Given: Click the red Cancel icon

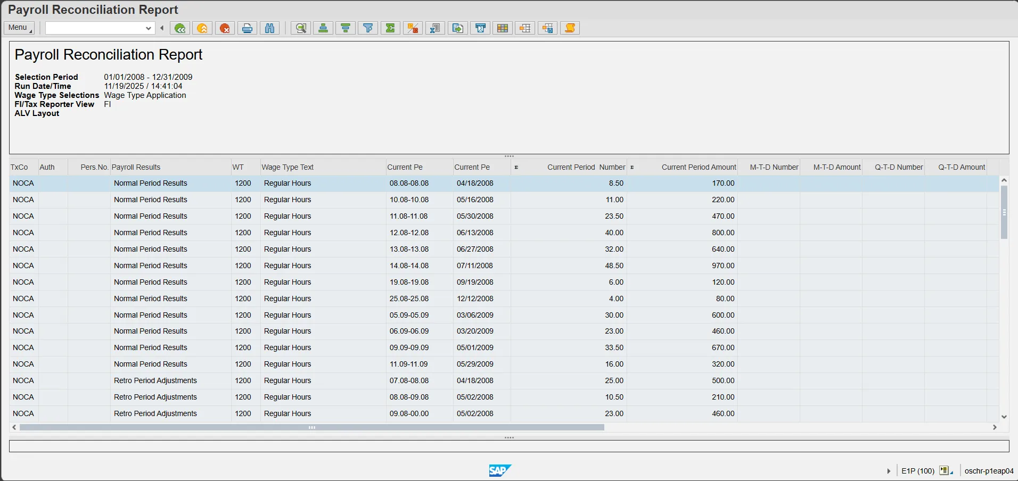Looking at the screenshot, I should 225,28.
